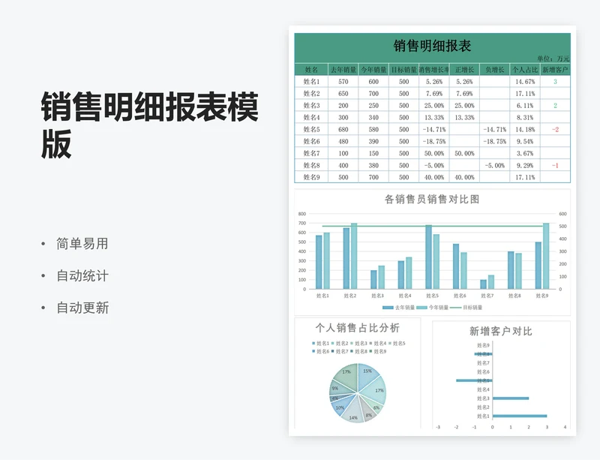
Task: Select the cell showing 6.11%
Action: coord(524,105)
